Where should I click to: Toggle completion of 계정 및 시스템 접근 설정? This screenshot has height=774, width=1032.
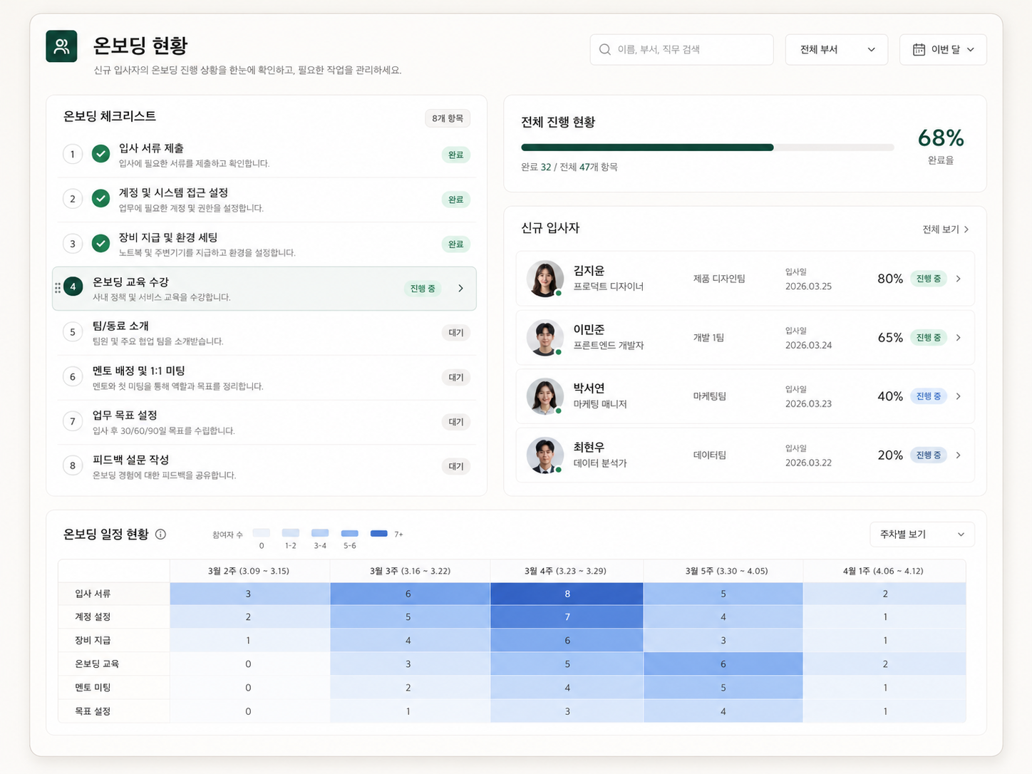click(100, 199)
